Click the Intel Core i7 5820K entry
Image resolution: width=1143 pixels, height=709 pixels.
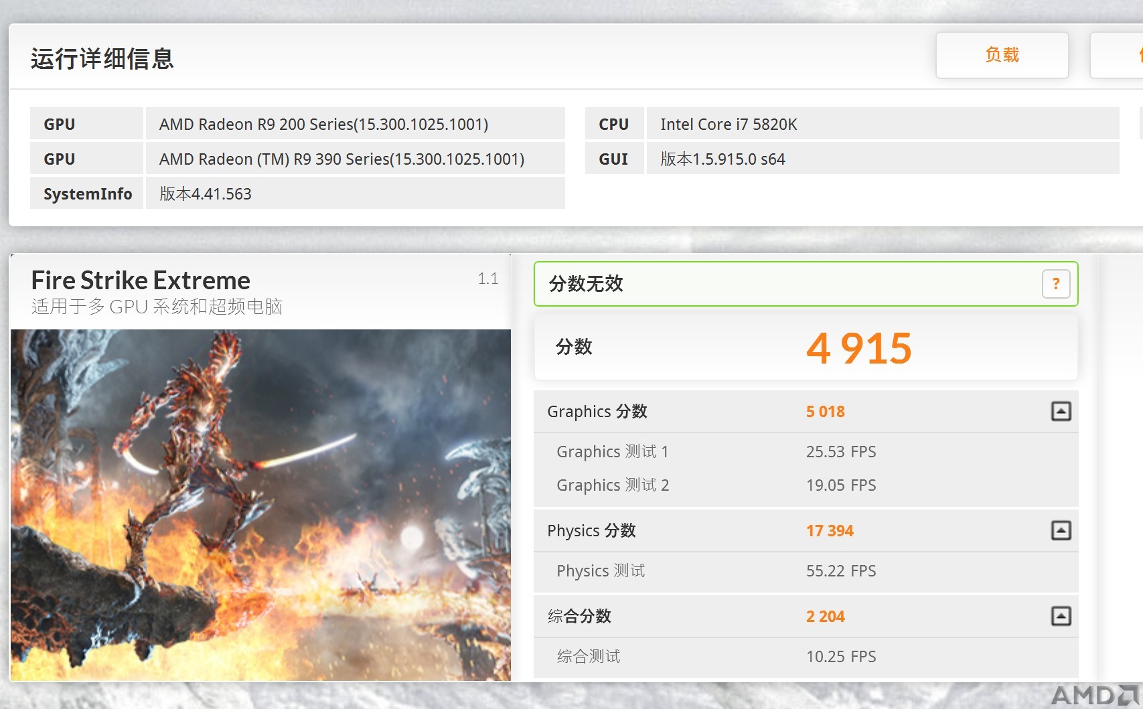point(883,124)
